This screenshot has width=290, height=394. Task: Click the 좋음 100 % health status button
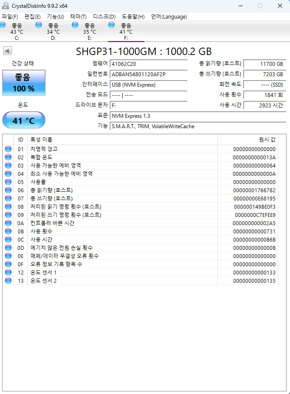click(24, 83)
